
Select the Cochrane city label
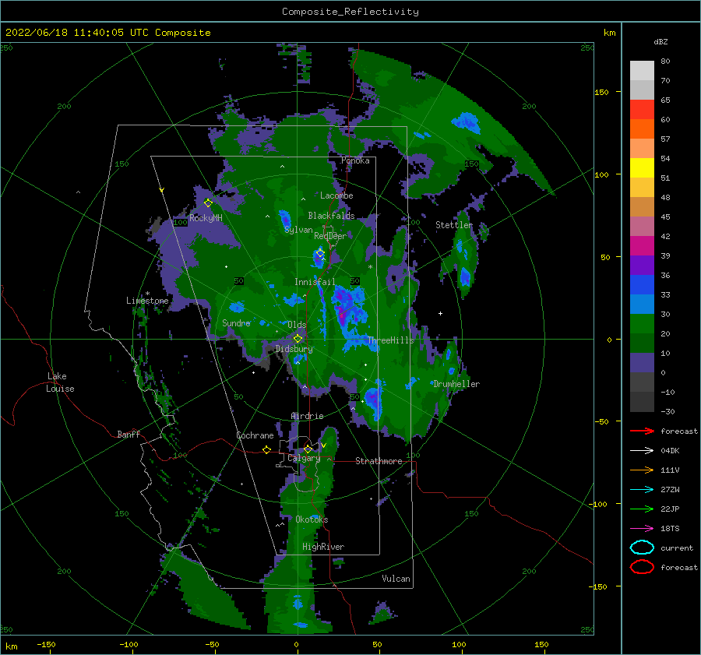255,435
